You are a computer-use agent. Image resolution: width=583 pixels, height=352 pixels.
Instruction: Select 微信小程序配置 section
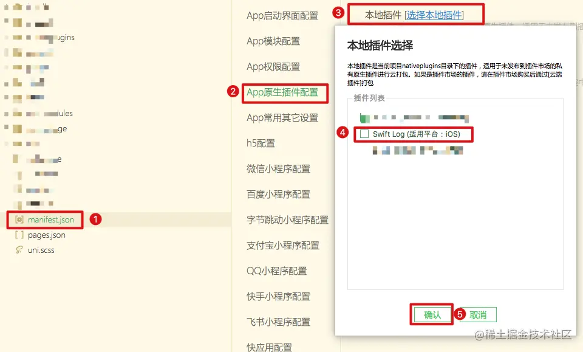[278, 169]
